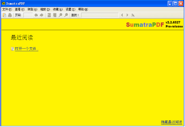Open the 文件(F) menu
The image size is (185, 127).
click(7, 9)
